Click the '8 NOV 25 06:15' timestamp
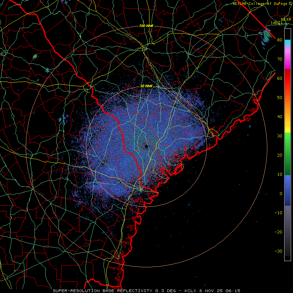The image size is (293, 293). point(220,291)
